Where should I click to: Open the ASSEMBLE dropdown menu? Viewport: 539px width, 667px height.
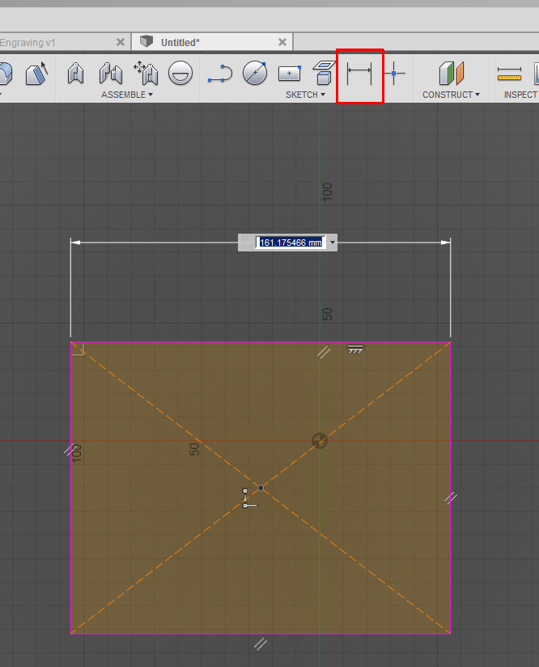point(126,95)
